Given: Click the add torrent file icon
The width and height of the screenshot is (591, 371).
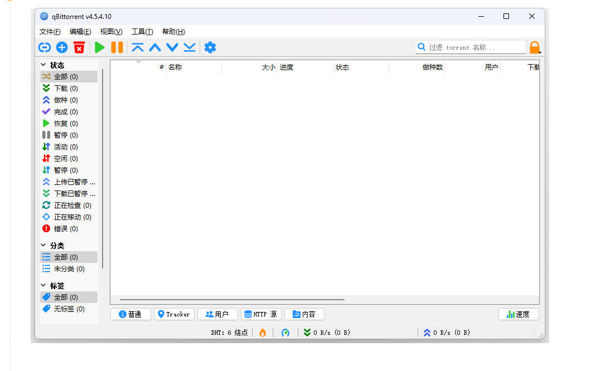Looking at the screenshot, I should (x=61, y=47).
